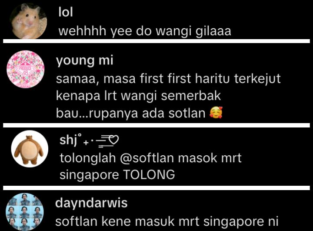Visit young mi's profile name
Screen dimensions: 313x231
[x=85, y=60]
